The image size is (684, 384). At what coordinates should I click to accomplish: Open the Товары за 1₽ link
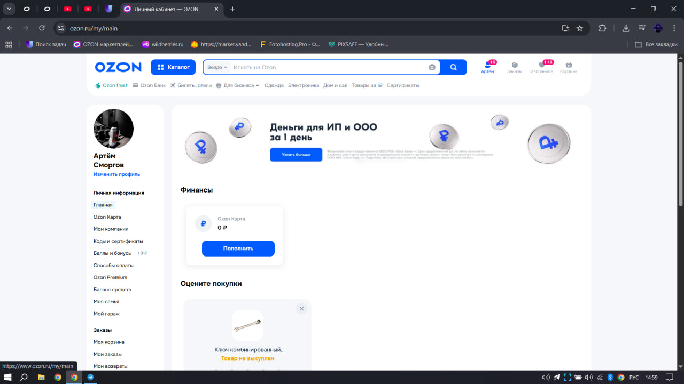(367, 85)
